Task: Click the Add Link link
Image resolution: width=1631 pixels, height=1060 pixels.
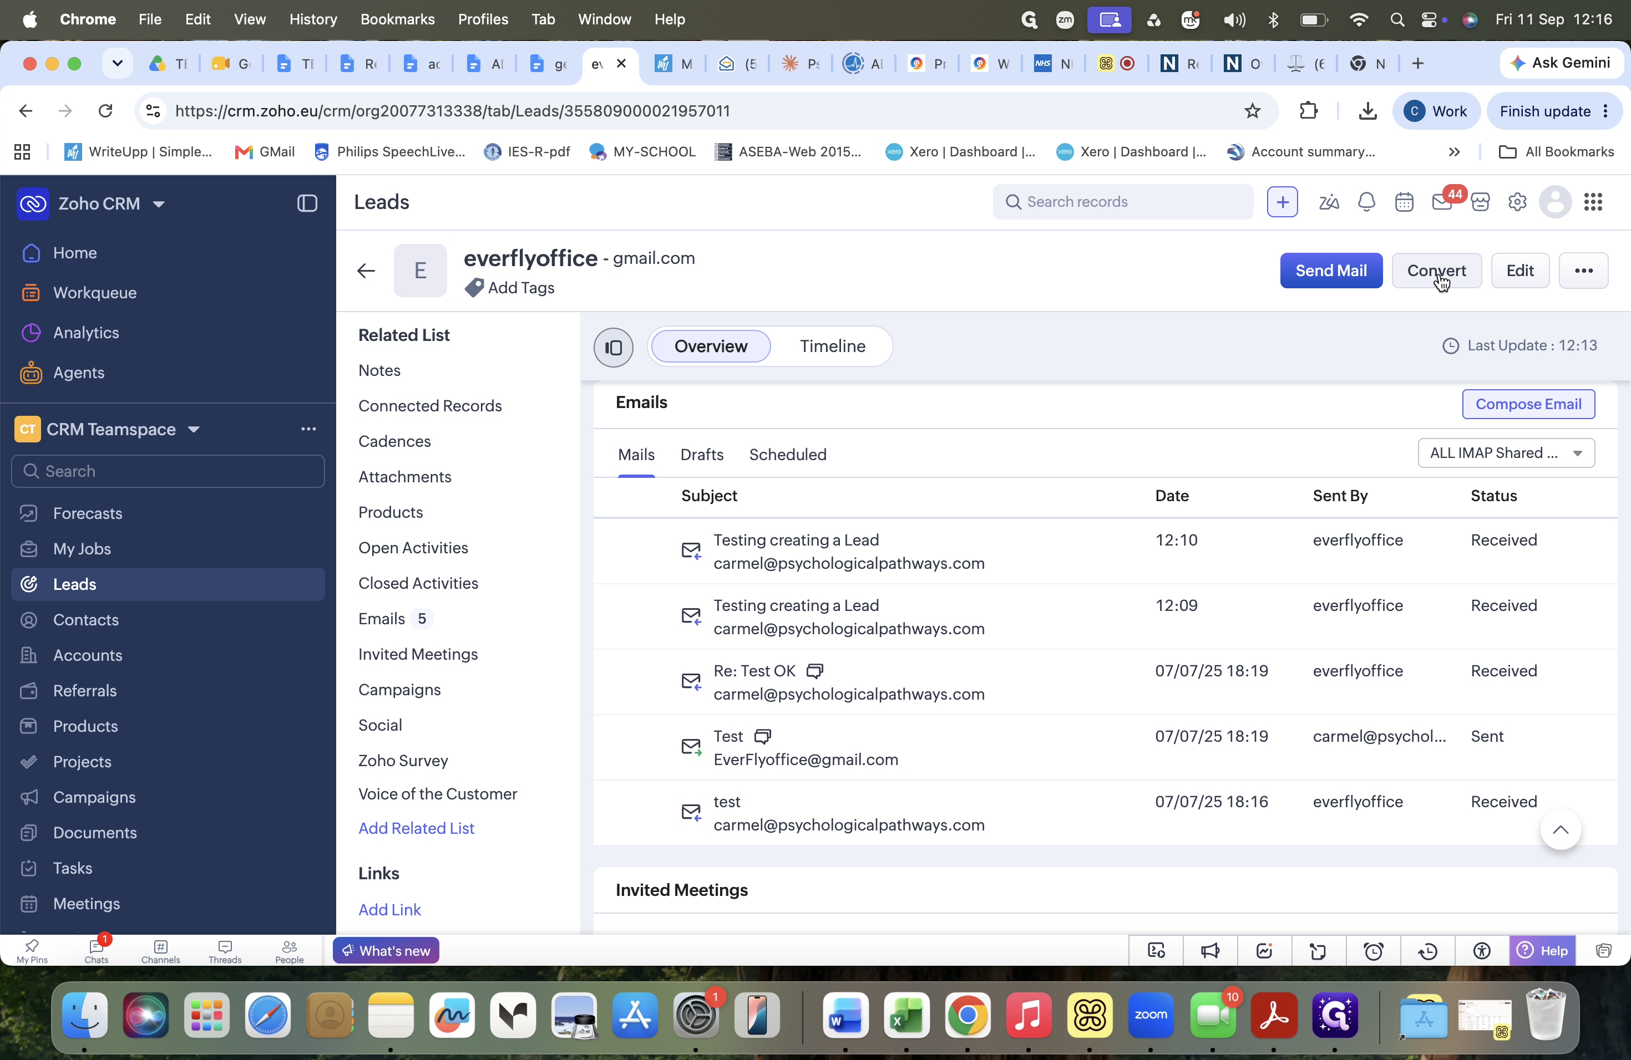Action: click(x=389, y=910)
